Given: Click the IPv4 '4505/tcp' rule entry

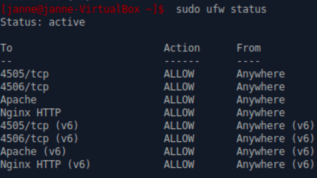Looking at the screenshot, I should pos(25,74).
